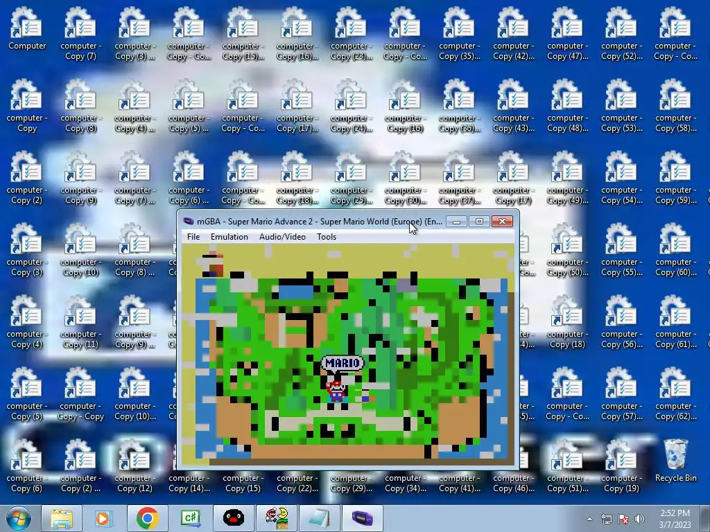Show hidden system tray icons

(x=589, y=519)
